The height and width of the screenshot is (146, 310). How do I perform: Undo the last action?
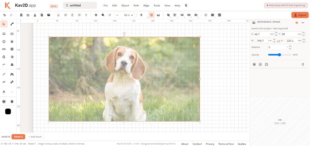pyautogui.click(x=5, y=15)
